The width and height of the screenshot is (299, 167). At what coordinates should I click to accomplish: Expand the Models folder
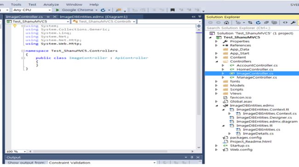point(217,85)
